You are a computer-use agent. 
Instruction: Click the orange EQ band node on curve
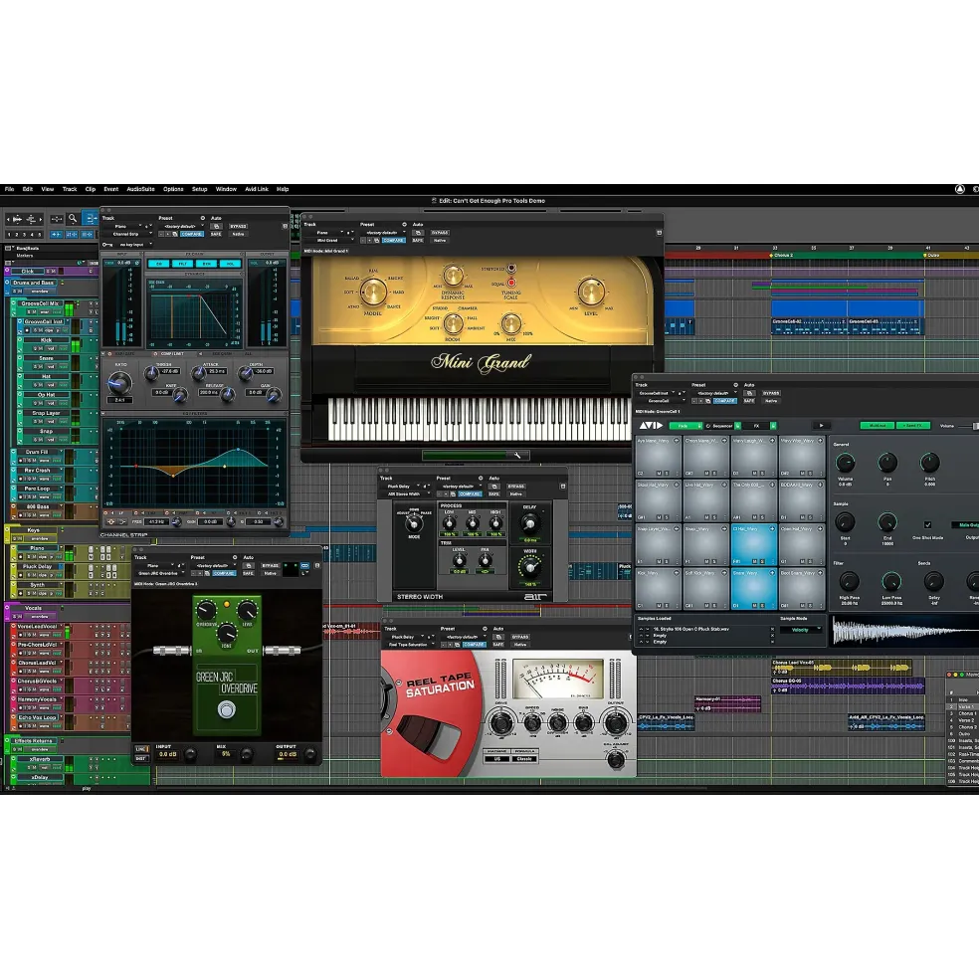click(173, 475)
